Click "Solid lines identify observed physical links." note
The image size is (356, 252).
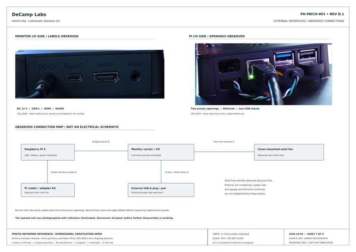click(249, 180)
